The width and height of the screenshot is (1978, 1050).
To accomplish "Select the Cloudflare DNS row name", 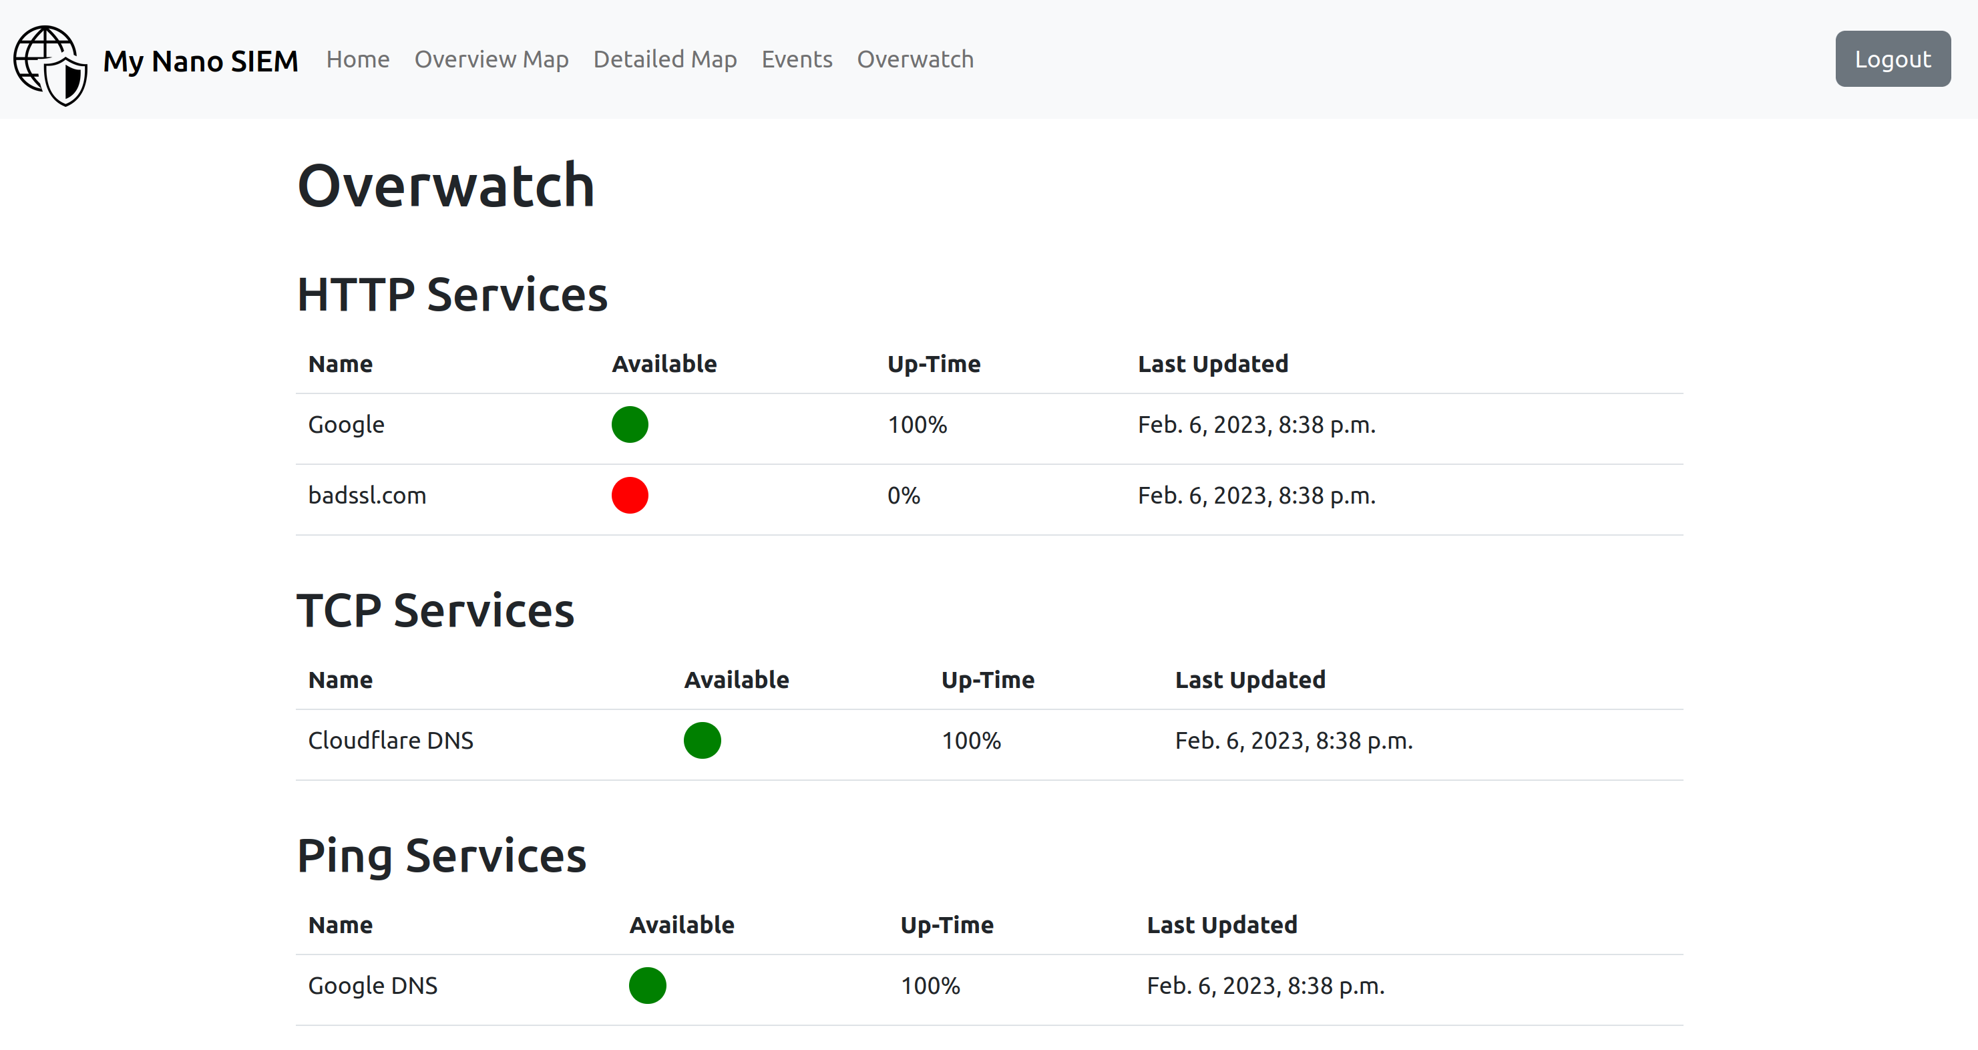I will 391,741.
